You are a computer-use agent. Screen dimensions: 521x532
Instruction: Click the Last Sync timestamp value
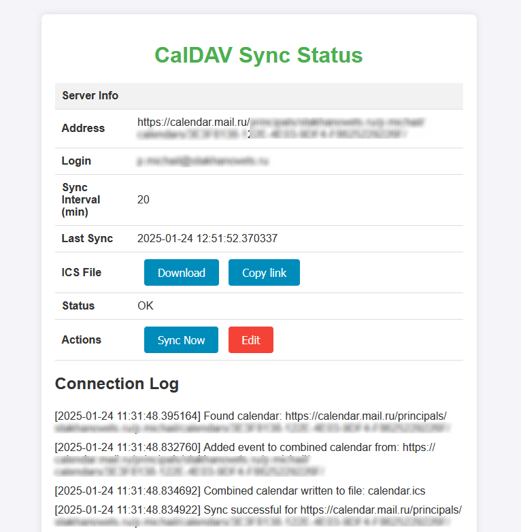click(x=207, y=239)
